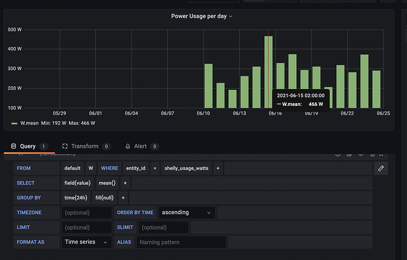Open the Transform tab
The image size is (407, 260).
pyautogui.click(x=87, y=146)
